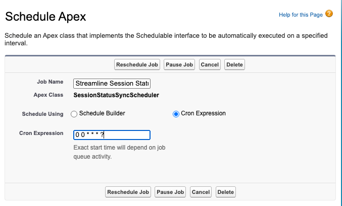The width and height of the screenshot is (342, 206).
Task: Click the Job Name field label
Action: pos(50,82)
